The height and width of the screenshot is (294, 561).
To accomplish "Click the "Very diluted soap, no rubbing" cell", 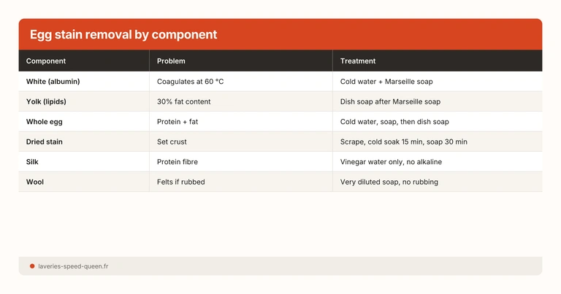I will tap(389, 182).
